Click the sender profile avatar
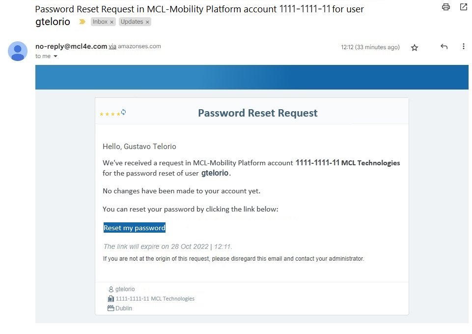 (x=18, y=51)
